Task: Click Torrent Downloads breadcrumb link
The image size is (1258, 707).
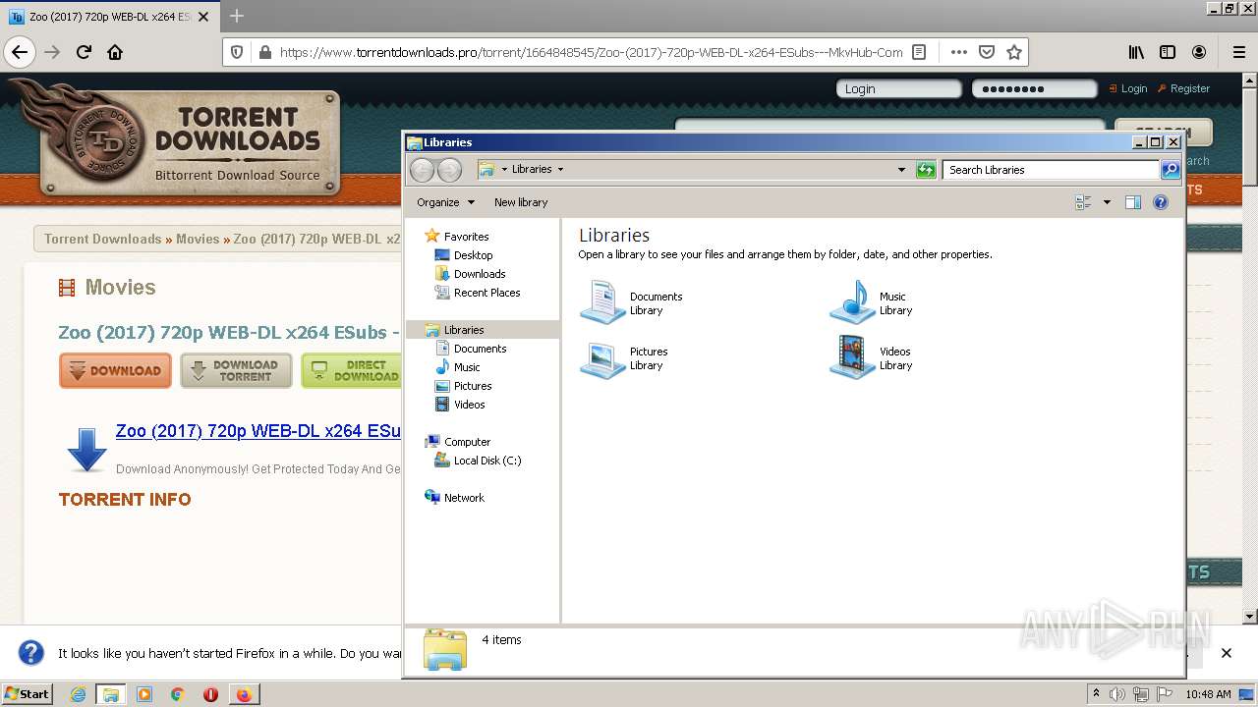Action: click(x=102, y=239)
